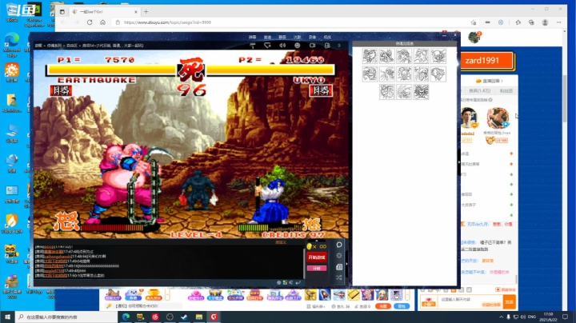The width and height of the screenshot is (576, 323).
Task: Click the gold coin infinity indicator
Action: point(316,246)
